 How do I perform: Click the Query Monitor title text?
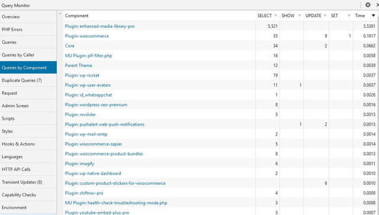pyautogui.click(x=15, y=5)
